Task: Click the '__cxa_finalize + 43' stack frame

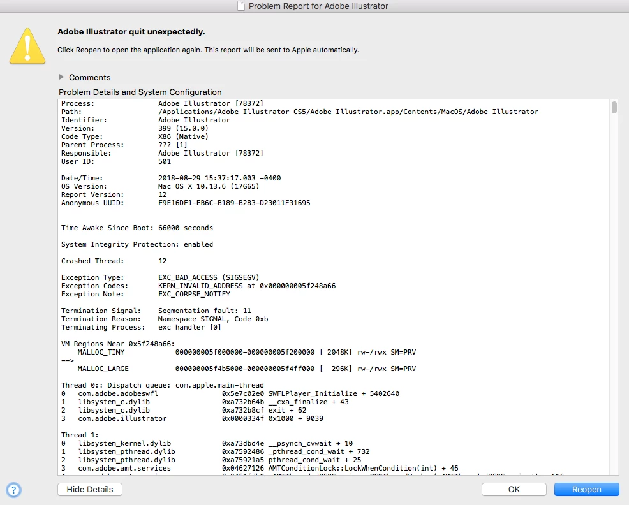Action: (x=205, y=402)
